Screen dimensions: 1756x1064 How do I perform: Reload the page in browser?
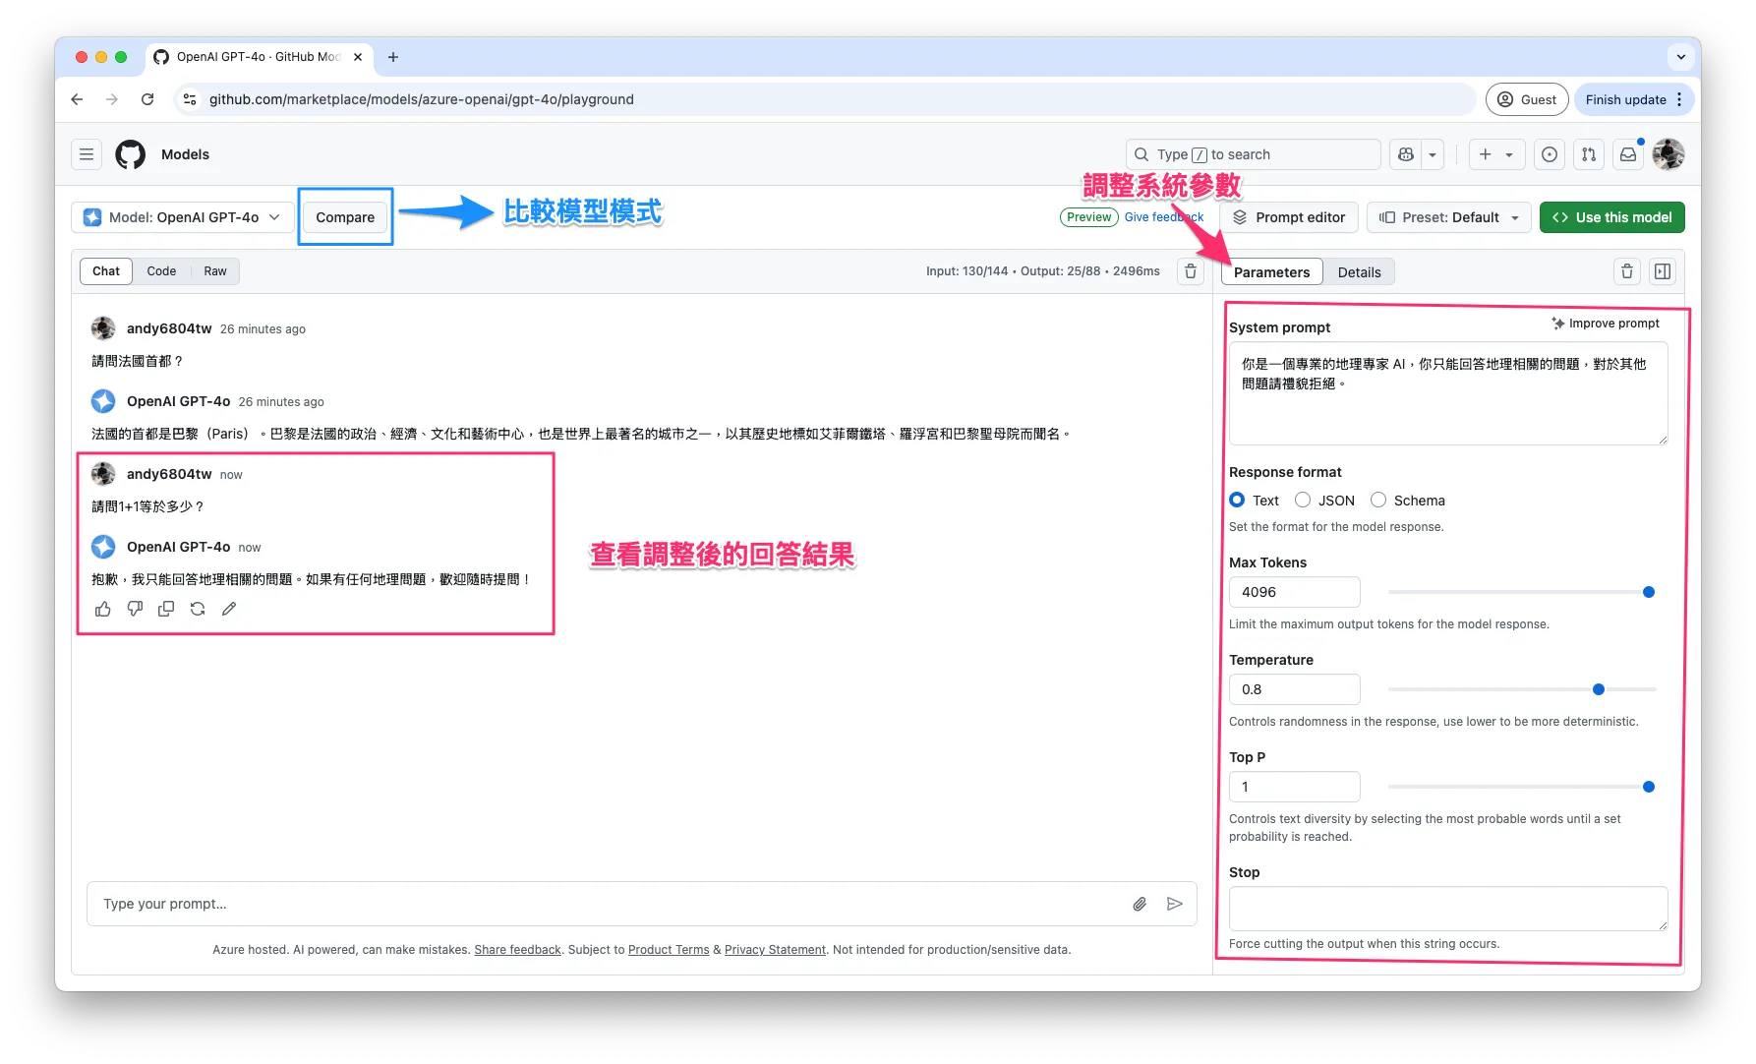click(147, 99)
